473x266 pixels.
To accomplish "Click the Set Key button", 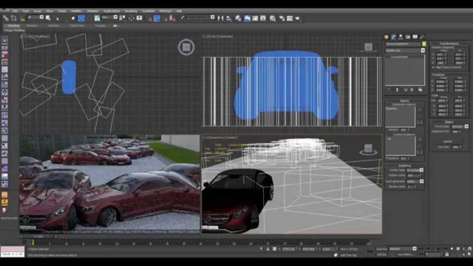I will tap(382, 255).
